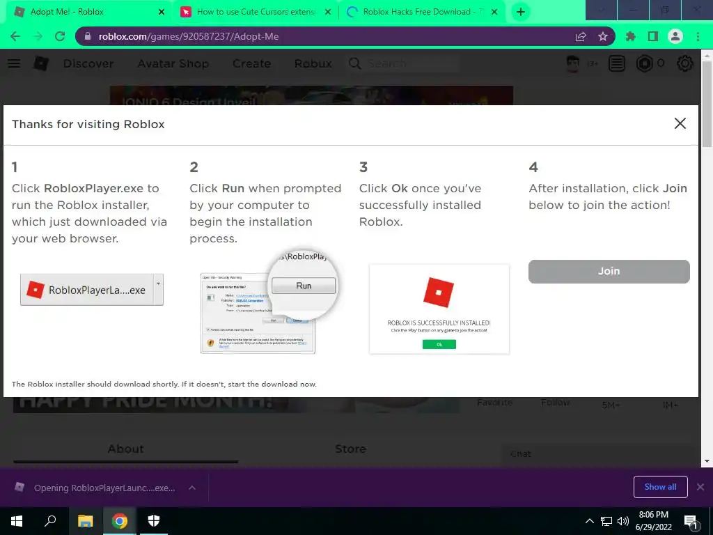
Task: Close the downloads bar
Action: (700, 487)
